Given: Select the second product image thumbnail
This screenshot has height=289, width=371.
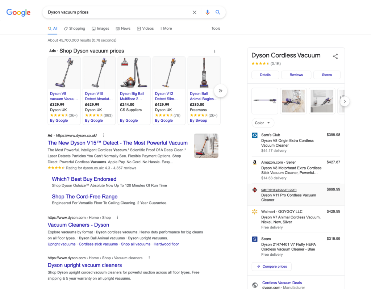Looking at the screenshot, I should click(x=293, y=101).
